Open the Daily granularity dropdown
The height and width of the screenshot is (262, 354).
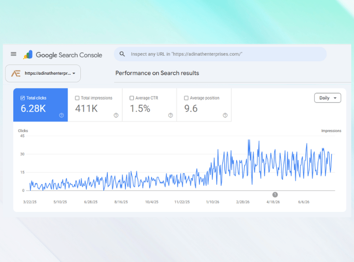click(328, 98)
